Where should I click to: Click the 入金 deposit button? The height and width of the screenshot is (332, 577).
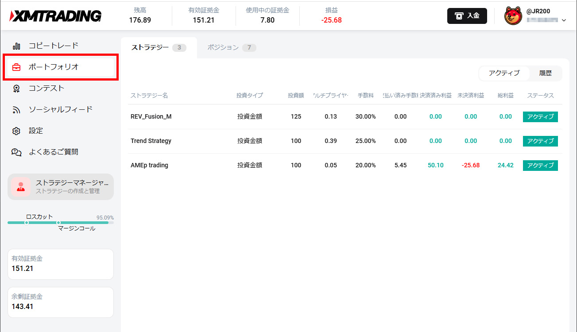[467, 16]
